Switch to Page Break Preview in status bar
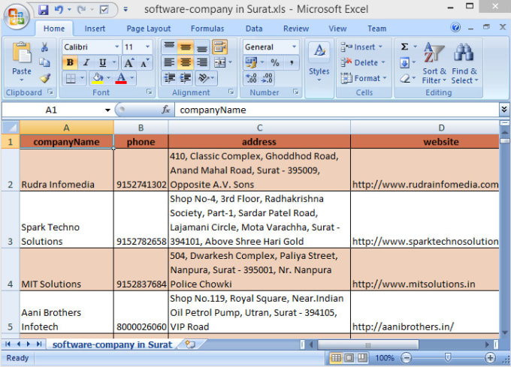 tap(362, 358)
